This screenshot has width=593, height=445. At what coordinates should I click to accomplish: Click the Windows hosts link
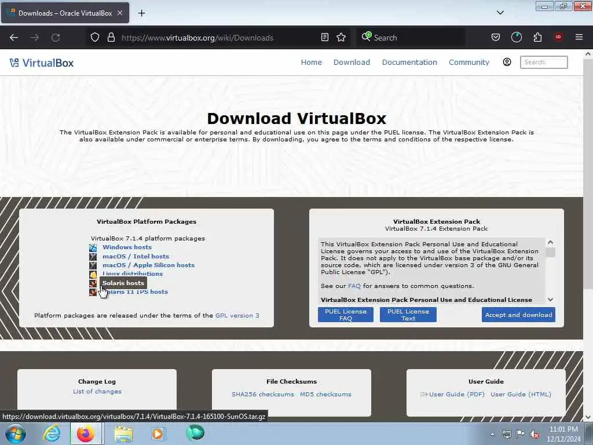point(127,247)
